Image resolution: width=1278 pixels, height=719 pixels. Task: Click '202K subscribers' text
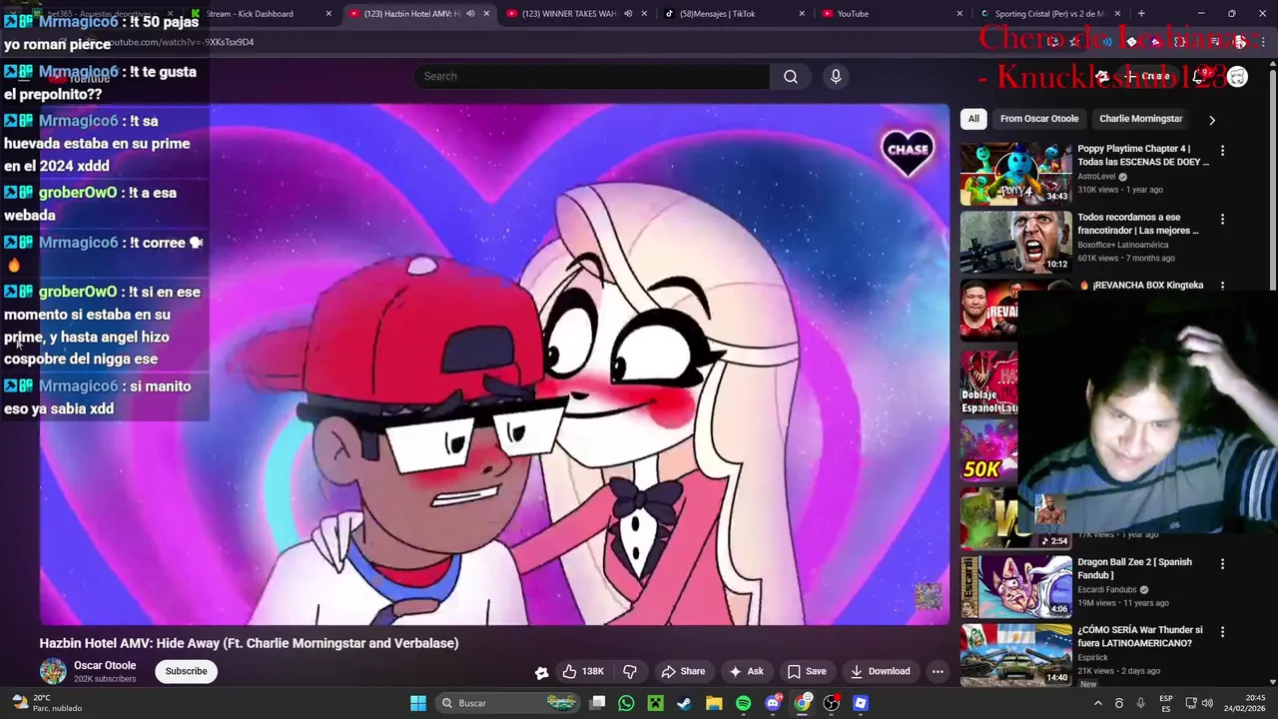point(105,679)
